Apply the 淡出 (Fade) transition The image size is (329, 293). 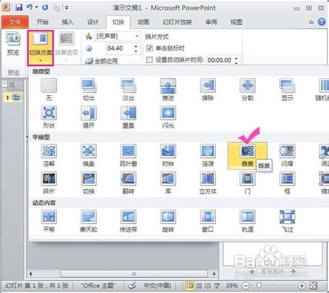coord(128,90)
